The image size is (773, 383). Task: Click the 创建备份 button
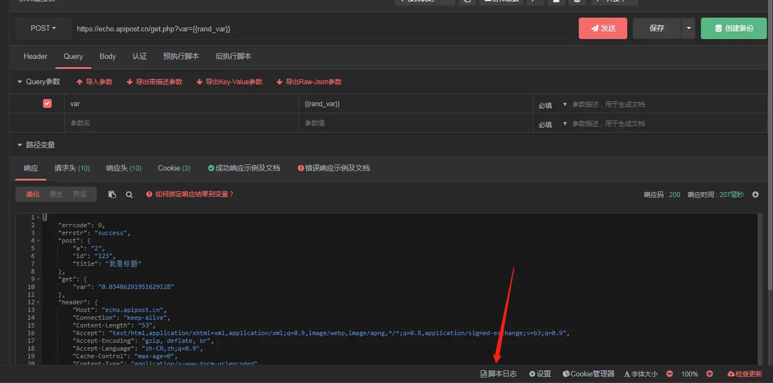click(734, 28)
